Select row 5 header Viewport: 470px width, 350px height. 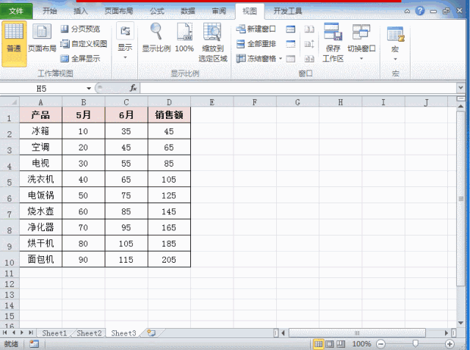click(10, 179)
